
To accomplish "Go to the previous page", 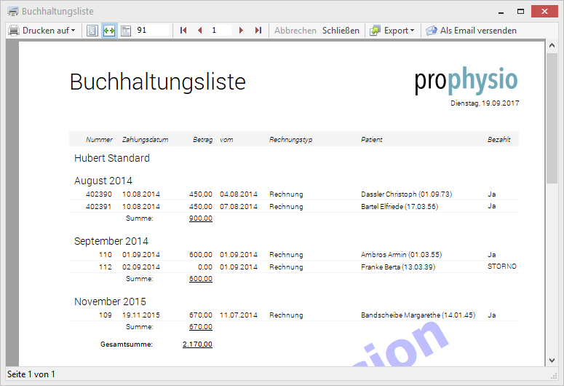I will tap(200, 31).
